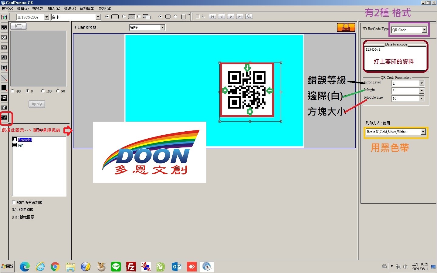Open the 插入(A) menu
The width and height of the screenshot is (437, 273).
[54, 8]
